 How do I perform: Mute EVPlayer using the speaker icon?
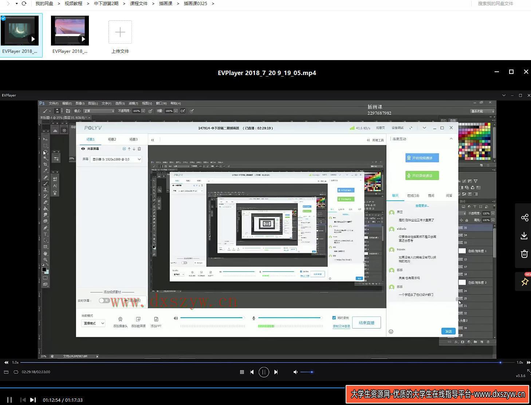295,372
